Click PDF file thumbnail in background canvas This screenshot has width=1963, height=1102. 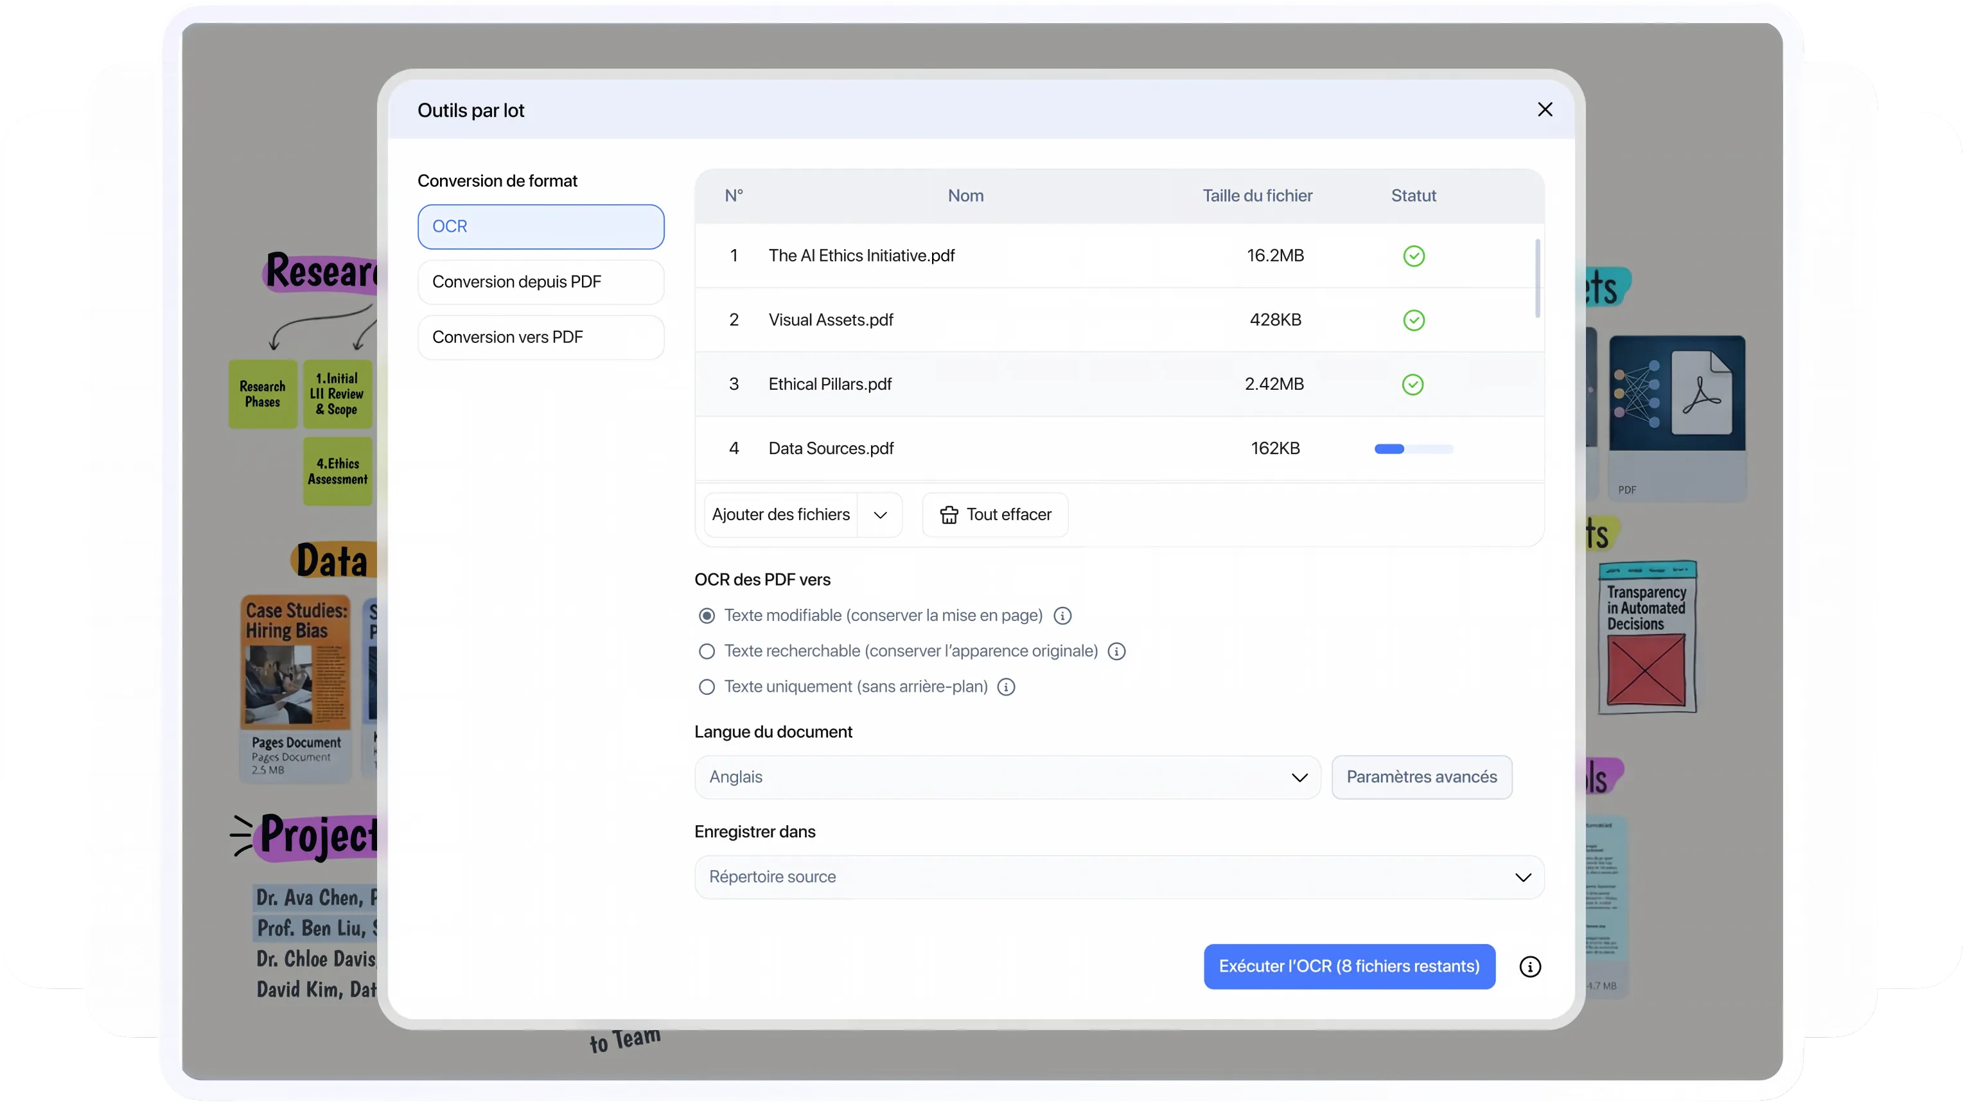coord(1677,417)
